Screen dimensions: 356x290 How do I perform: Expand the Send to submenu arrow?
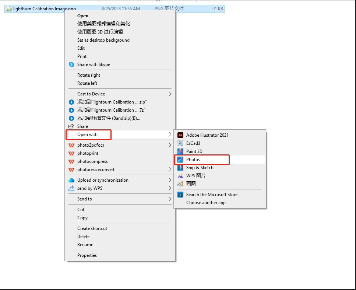tap(170, 199)
